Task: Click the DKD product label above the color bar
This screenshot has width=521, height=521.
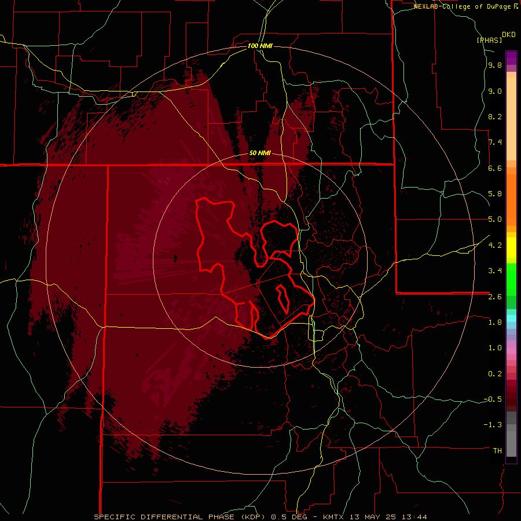Action: (509, 35)
